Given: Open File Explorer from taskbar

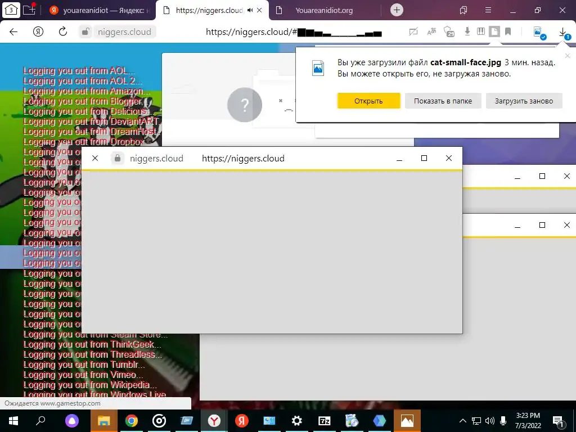Looking at the screenshot, I should 104,421.
